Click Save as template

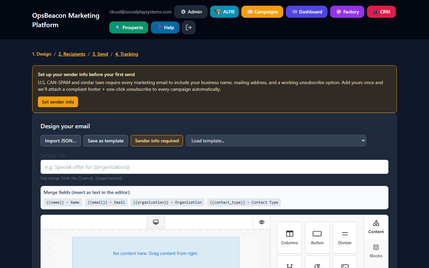pyautogui.click(x=106, y=141)
